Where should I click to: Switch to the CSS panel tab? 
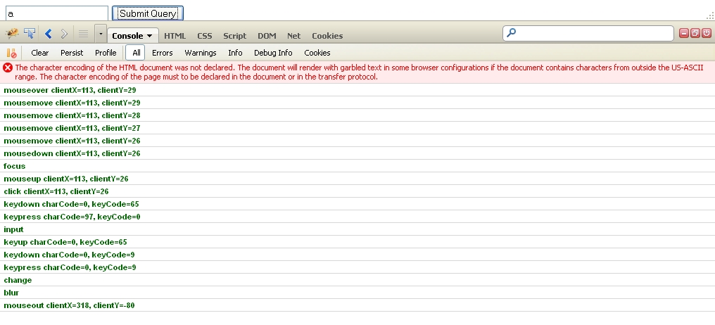(204, 36)
